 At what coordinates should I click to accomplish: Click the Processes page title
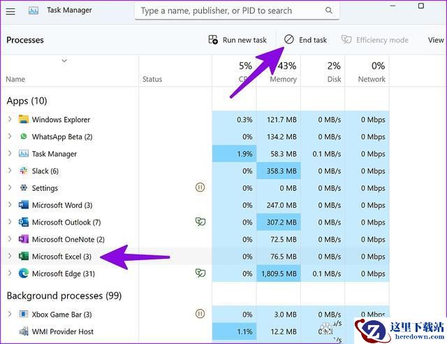25,40
